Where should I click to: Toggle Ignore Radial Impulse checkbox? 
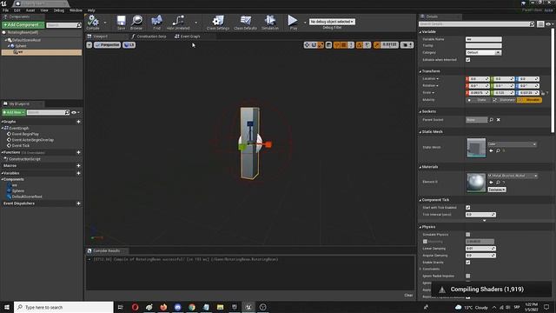[x=468, y=276]
